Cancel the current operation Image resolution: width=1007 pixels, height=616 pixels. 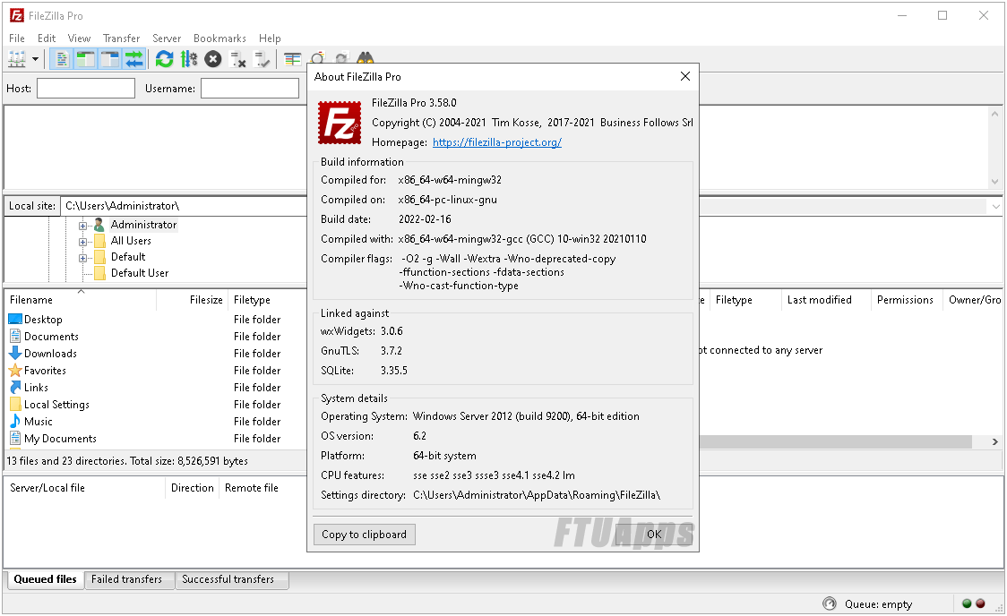213,60
